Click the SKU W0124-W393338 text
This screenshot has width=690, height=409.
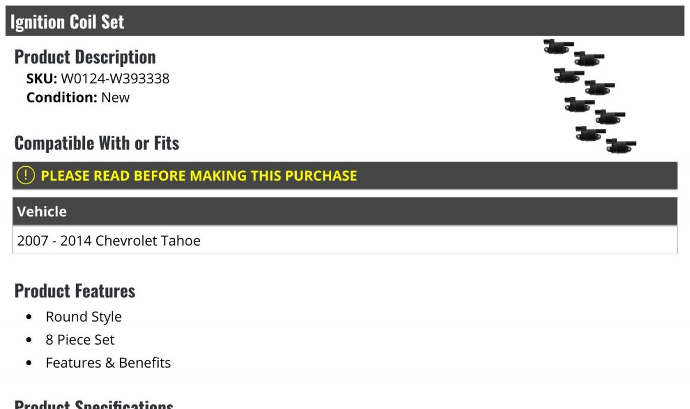point(98,78)
